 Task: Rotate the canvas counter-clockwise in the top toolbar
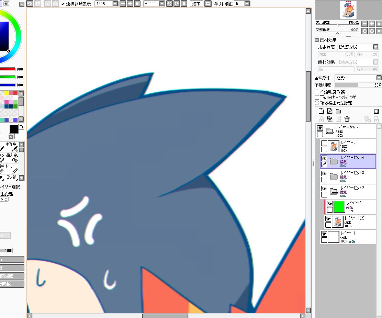(x=170, y=4)
